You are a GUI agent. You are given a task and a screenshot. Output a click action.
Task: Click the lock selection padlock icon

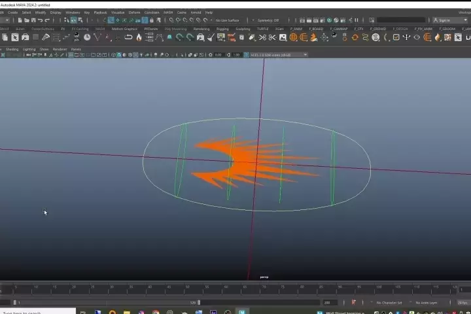coord(152,20)
